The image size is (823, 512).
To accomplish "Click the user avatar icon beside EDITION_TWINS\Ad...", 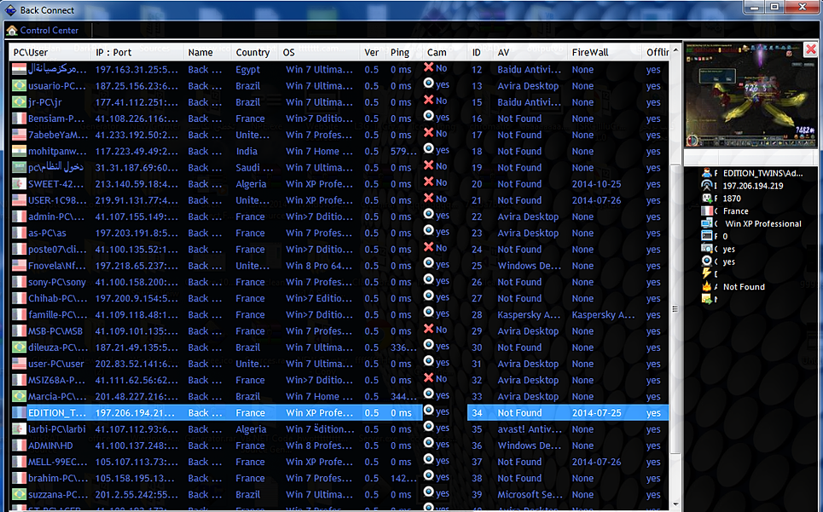I will coord(706,173).
